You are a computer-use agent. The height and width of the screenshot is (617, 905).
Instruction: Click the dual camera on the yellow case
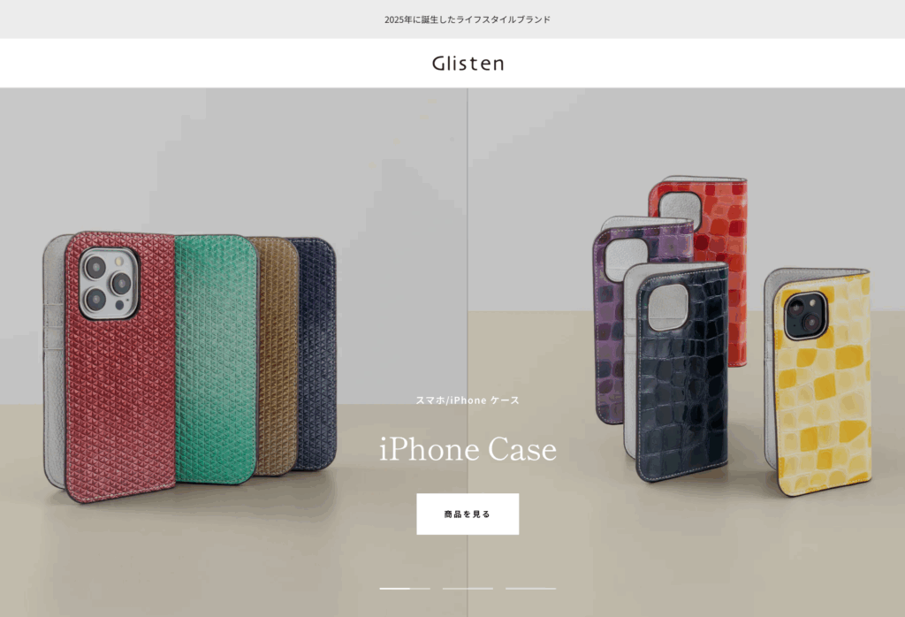click(805, 316)
